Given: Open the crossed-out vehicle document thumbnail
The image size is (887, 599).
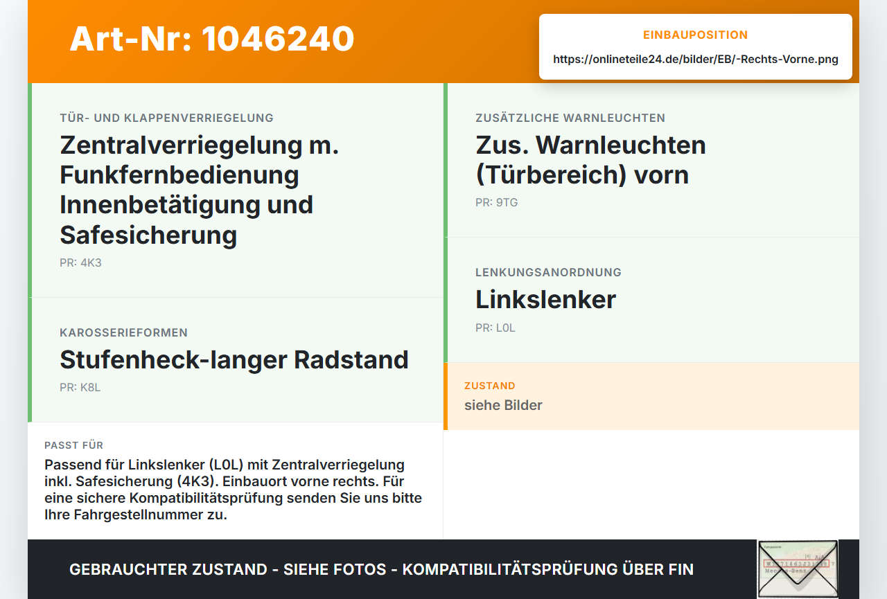Looking at the screenshot, I should tap(798, 569).
